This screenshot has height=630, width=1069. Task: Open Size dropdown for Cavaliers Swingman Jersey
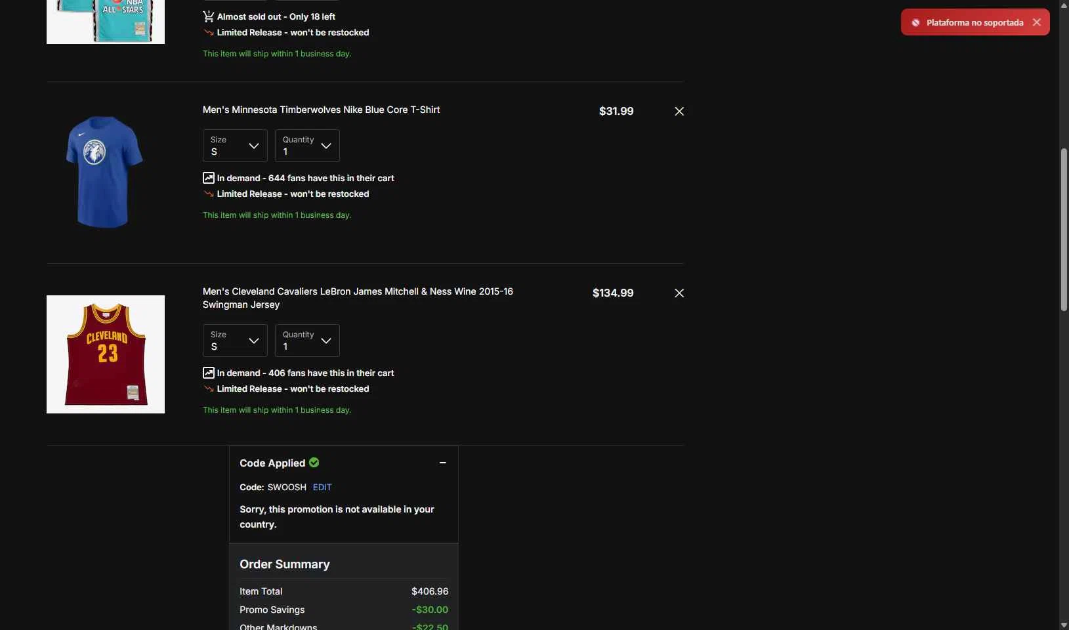(235, 341)
